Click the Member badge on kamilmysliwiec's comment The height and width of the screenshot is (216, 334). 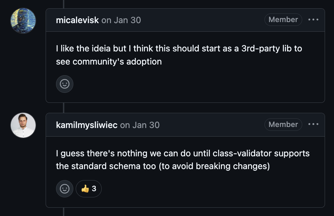(283, 124)
